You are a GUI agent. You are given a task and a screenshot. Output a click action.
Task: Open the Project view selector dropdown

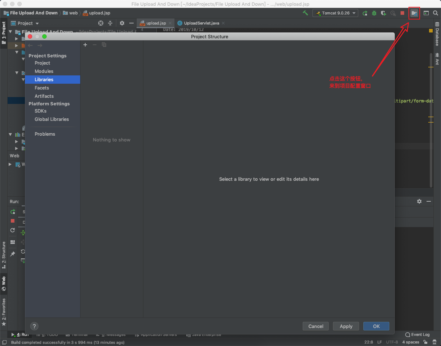26,23
